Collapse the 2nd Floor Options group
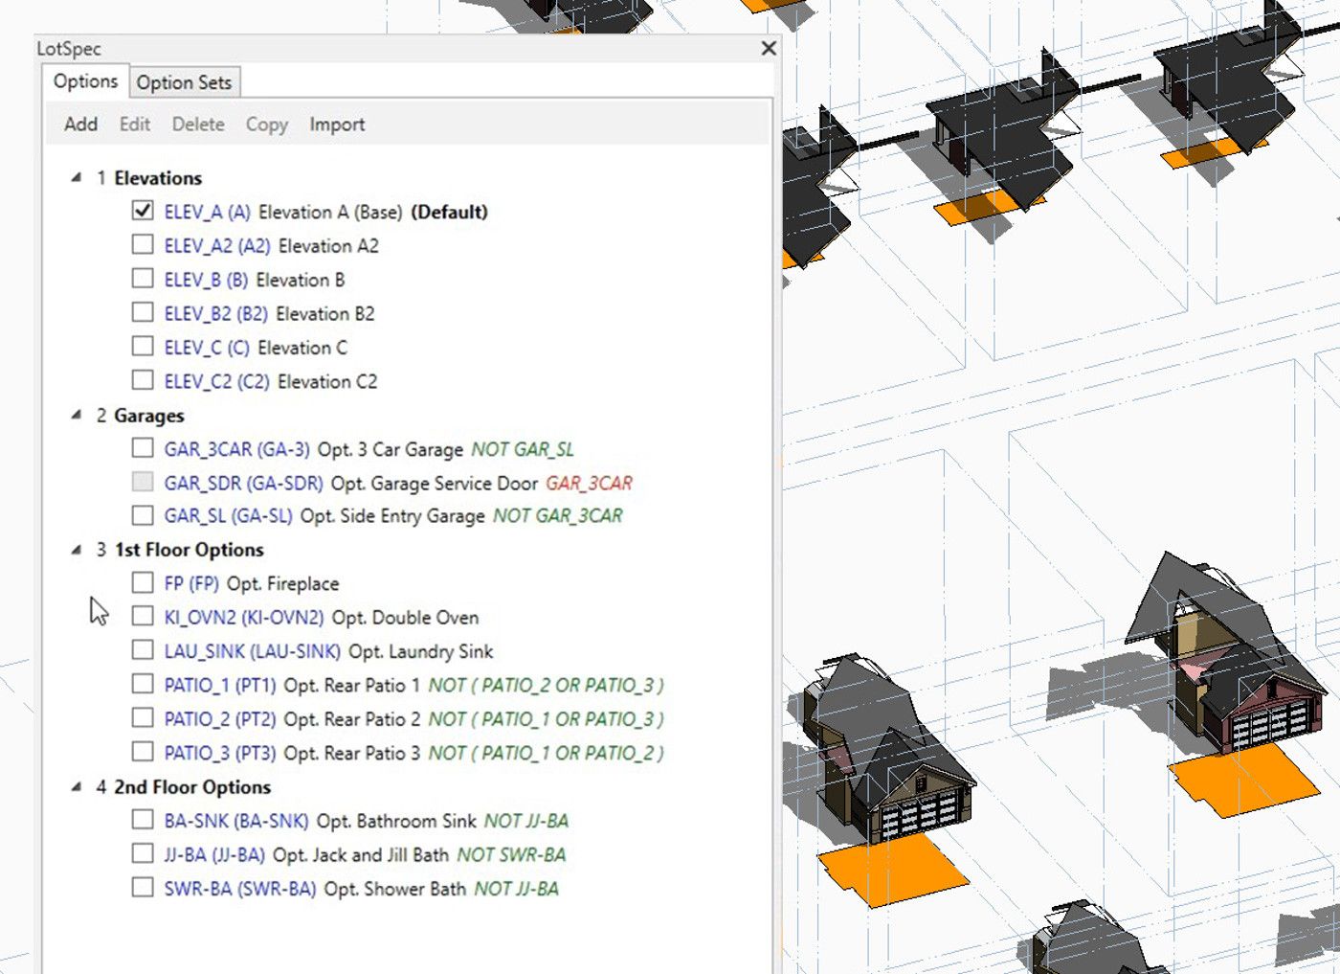 (77, 786)
